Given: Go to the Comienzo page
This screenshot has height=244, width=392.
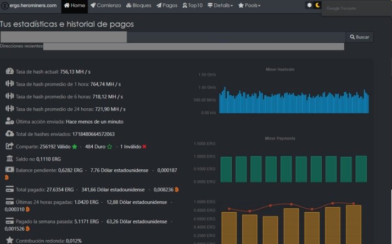Looking at the screenshot, I should (106, 5).
